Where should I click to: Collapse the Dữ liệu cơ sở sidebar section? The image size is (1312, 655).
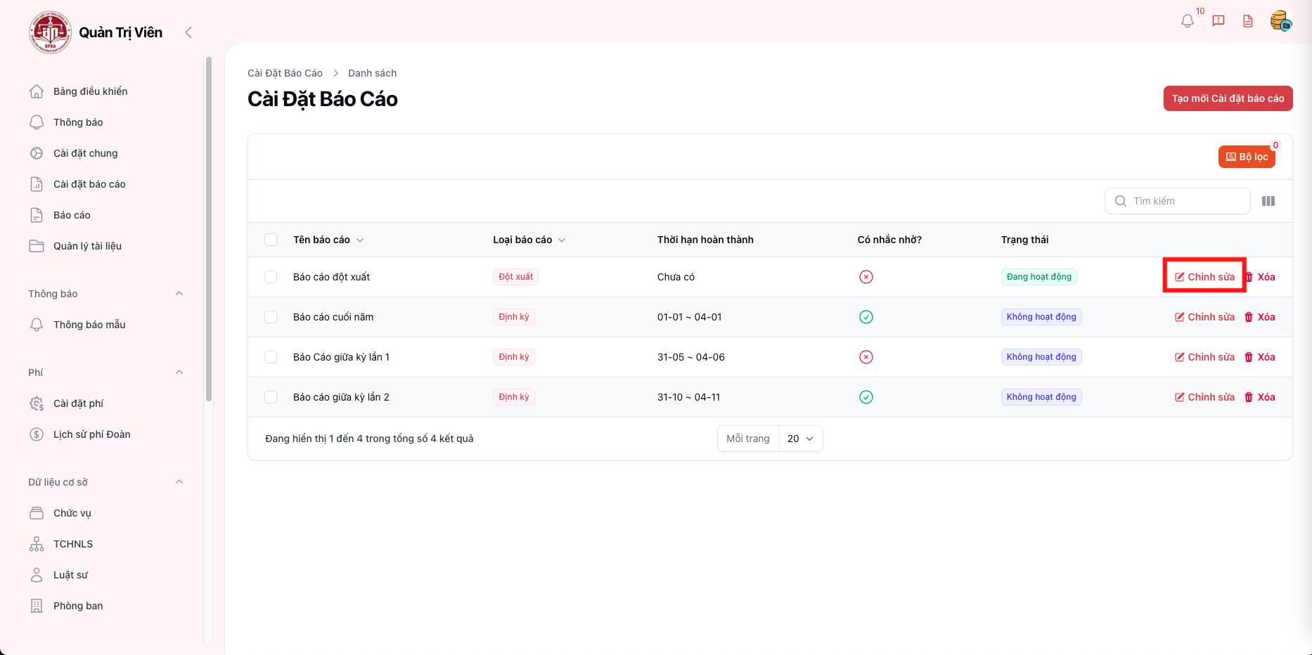pos(179,482)
